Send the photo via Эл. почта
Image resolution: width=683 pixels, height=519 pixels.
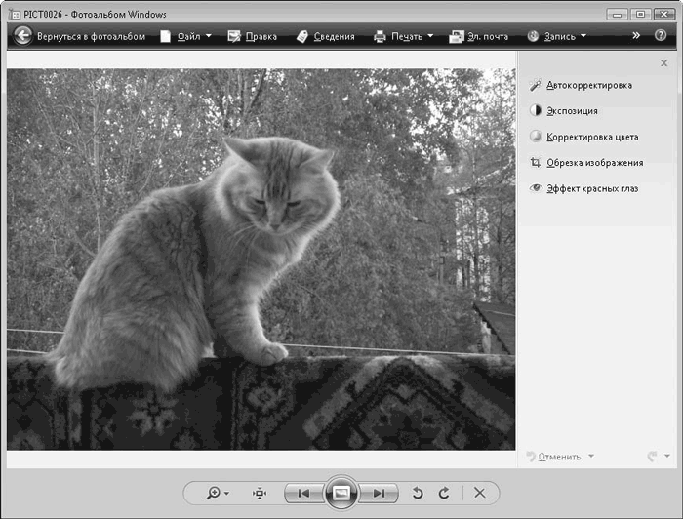click(479, 37)
